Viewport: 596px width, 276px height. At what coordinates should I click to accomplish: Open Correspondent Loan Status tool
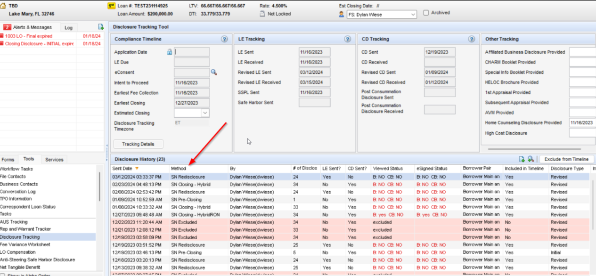point(27,207)
